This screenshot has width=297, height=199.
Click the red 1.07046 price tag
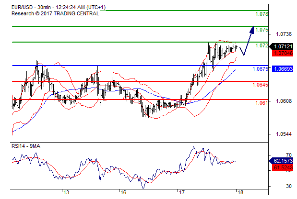coord(282,54)
